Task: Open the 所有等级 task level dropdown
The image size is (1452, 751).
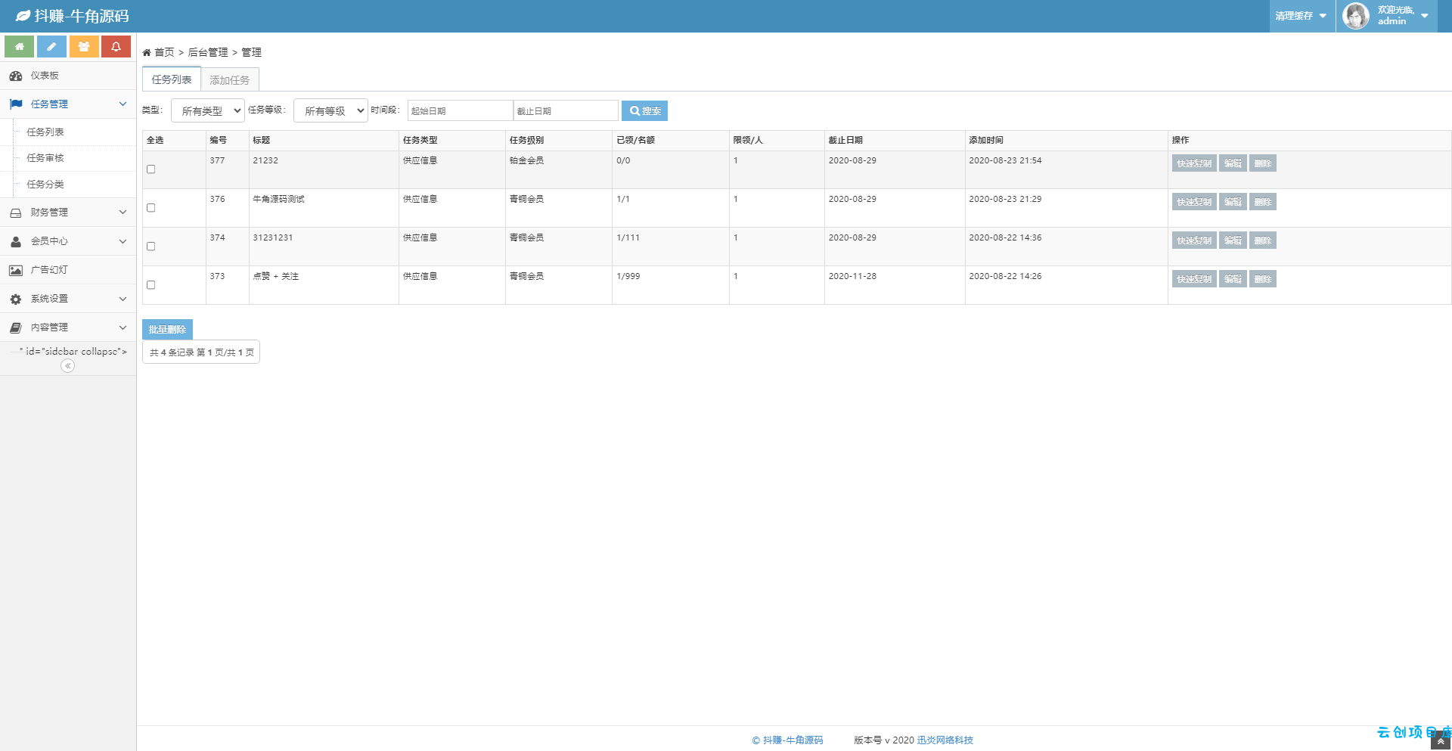Action: point(330,110)
